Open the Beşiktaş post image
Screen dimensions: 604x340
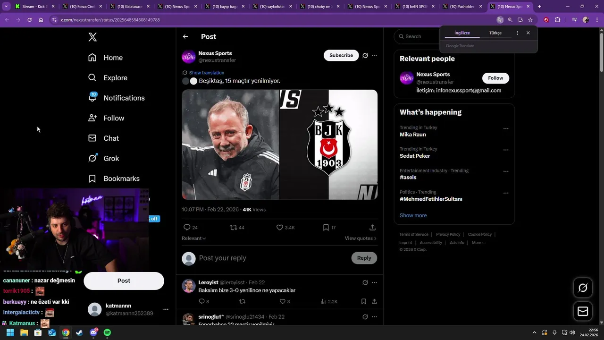coord(279,144)
